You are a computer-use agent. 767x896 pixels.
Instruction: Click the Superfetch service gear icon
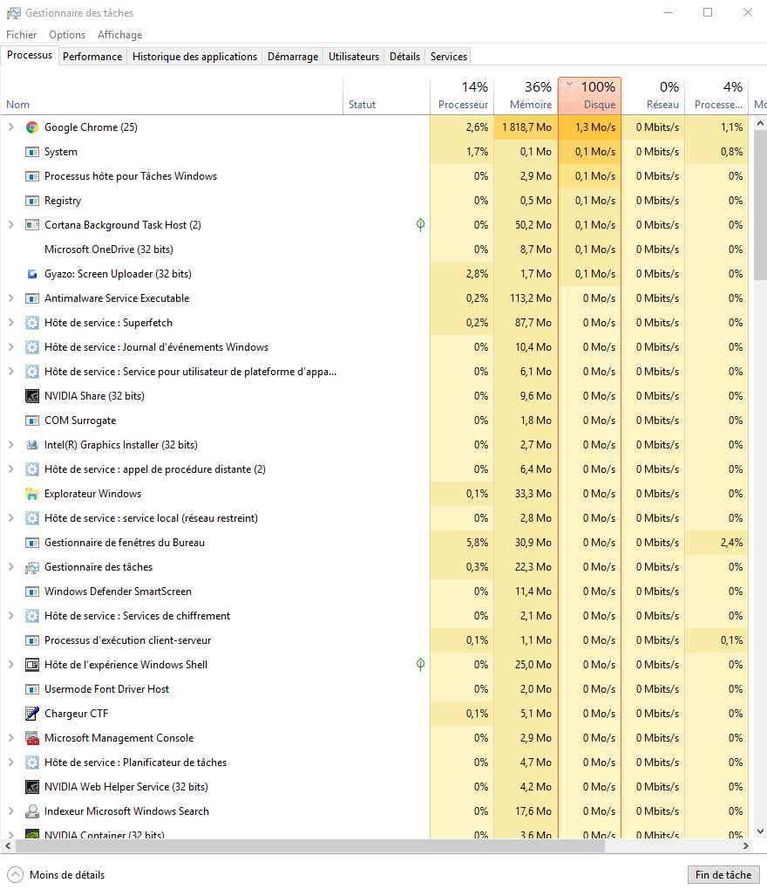(32, 323)
